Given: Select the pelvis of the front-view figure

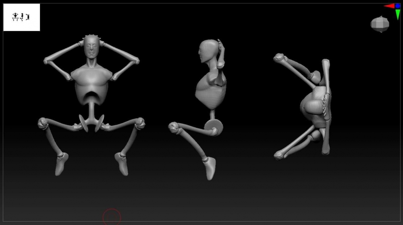Looking at the screenshot, I should 92,123.
